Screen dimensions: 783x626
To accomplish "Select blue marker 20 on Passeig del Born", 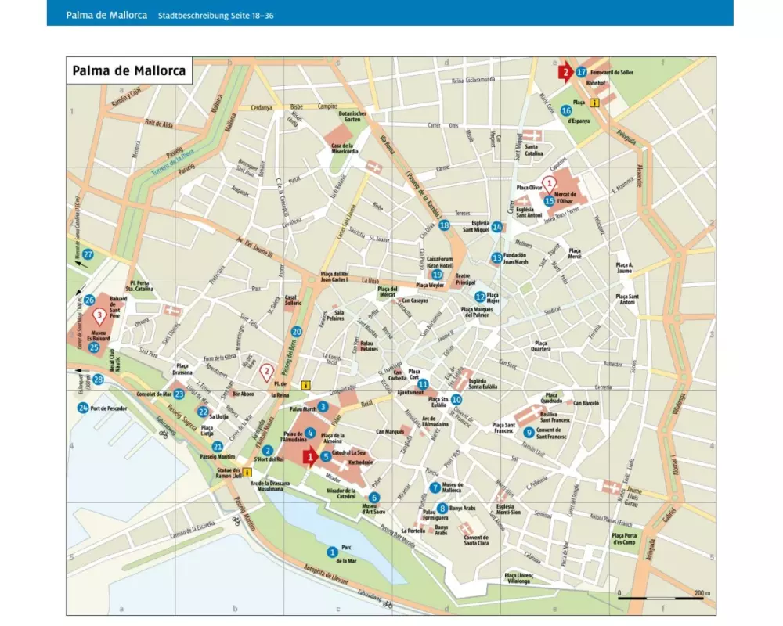I will pyautogui.click(x=297, y=332).
